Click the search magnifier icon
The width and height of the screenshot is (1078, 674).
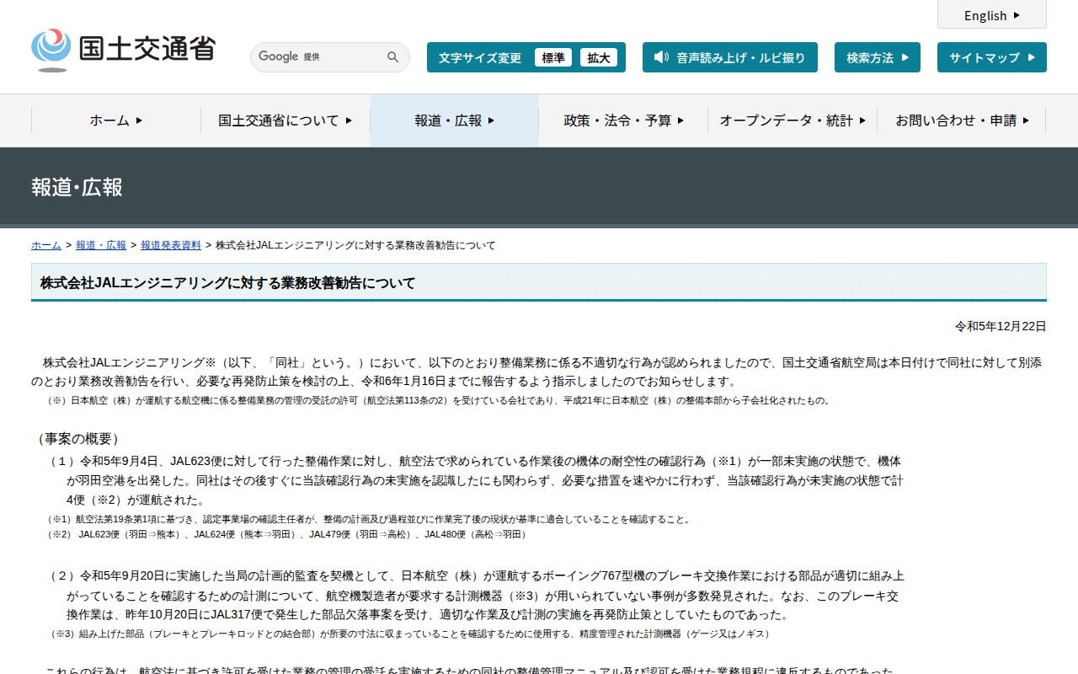click(392, 57)
